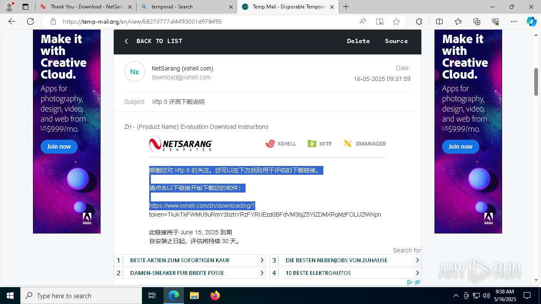This screenshot has width=541, height=304.
Task: Open the network tray icon
Action: 476,296
